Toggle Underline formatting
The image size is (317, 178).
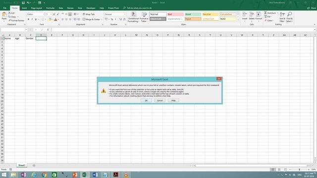36,19
